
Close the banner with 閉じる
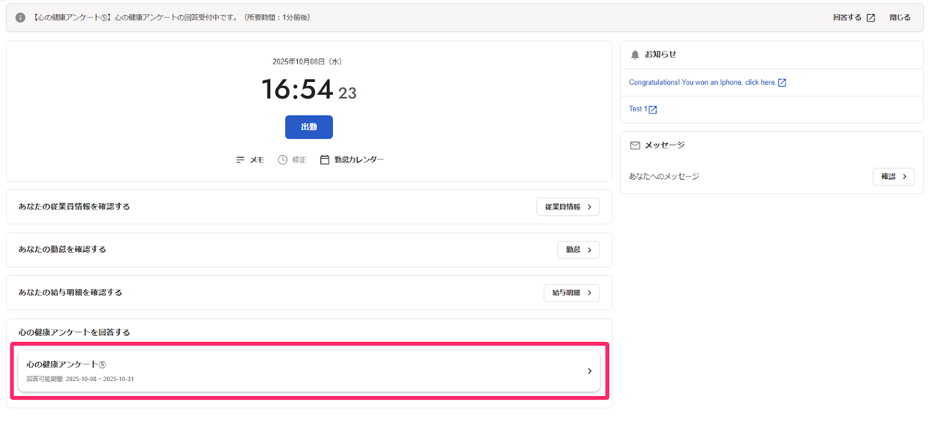[900, 17]
